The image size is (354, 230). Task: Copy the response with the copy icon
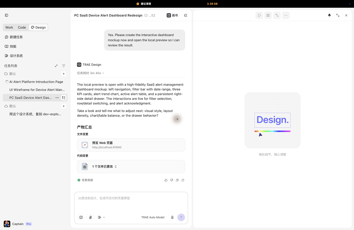pos(177,180)
